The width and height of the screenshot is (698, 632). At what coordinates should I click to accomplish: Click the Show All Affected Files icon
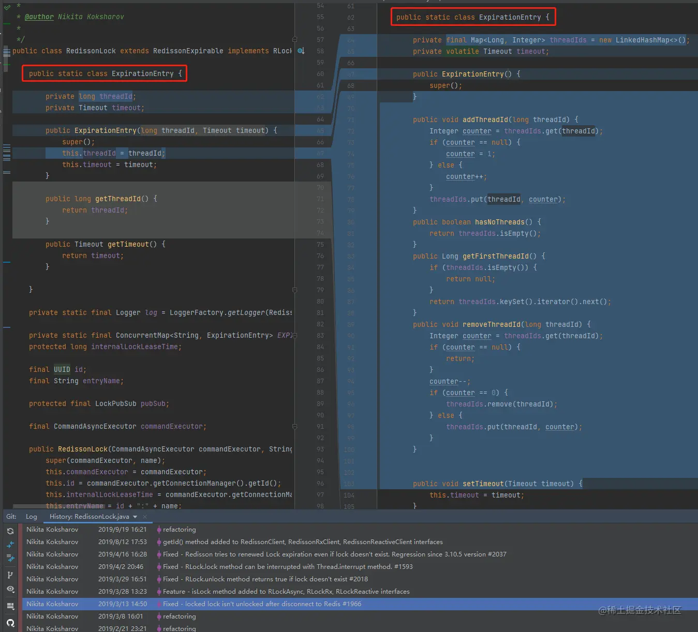pos(10,559)
